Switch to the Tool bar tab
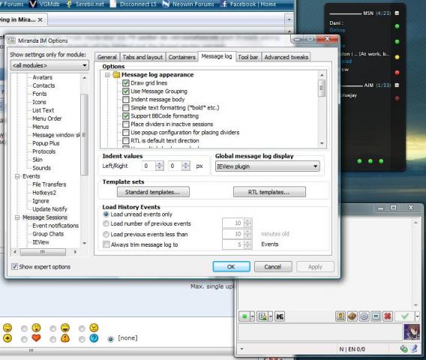This screenshot has width=426, height=360. coord(247,57)
